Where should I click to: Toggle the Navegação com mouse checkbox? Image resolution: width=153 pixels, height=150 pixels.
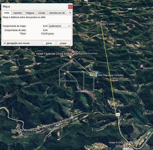coord(5,43)
